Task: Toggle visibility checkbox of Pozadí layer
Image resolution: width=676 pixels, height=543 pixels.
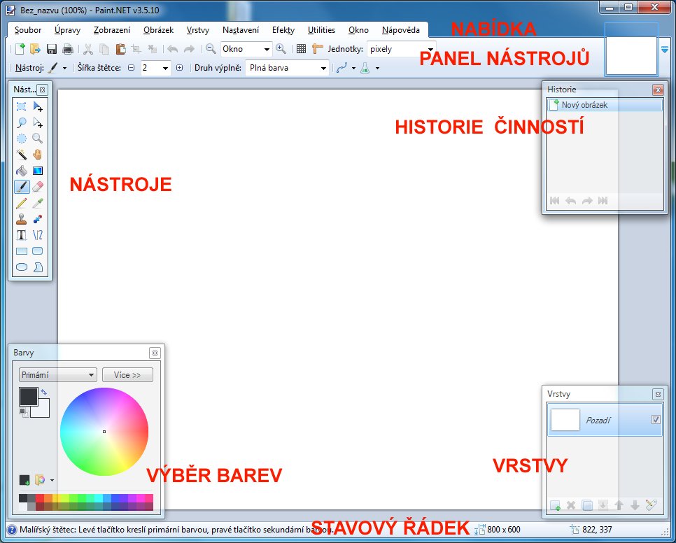Action: coord(656,419)
